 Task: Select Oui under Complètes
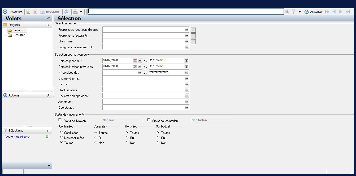pyautogui.click(x=96, y=137)
